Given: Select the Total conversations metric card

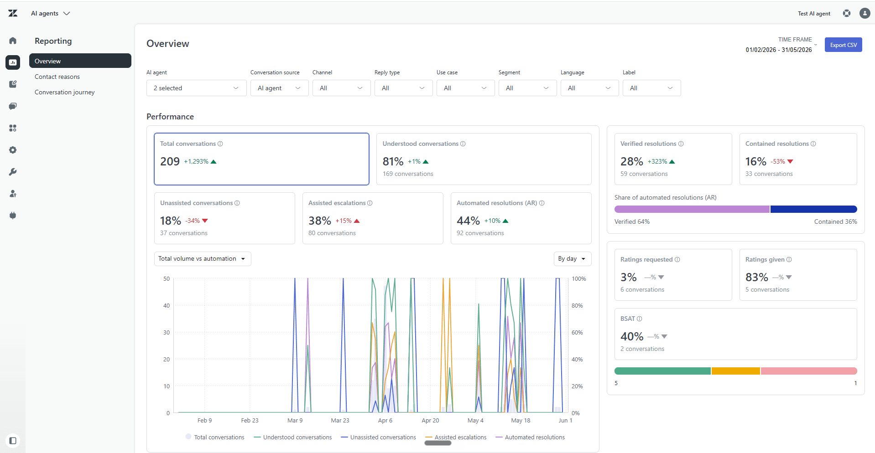Looking at the screenshot, I should pyautogui.click(x=261, y=159).
